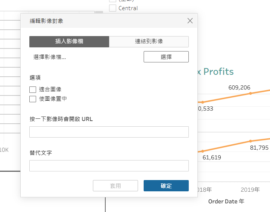Viewport: 270px width, 212px height.
Task: Enable the 使圖像置中 checkbox
Action: point(33,99)
